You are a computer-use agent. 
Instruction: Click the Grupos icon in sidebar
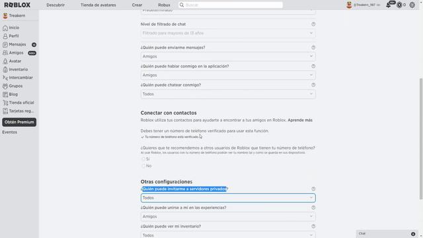tap(5, 86)
